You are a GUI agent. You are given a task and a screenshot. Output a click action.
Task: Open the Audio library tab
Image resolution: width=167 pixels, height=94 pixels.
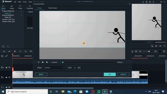click(12, 7)
